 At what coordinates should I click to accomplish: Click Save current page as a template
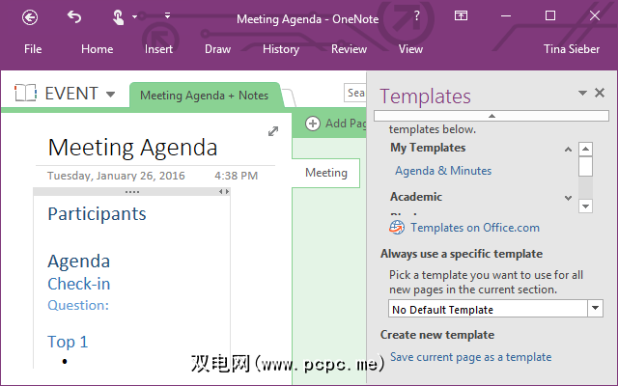point(470,357)
